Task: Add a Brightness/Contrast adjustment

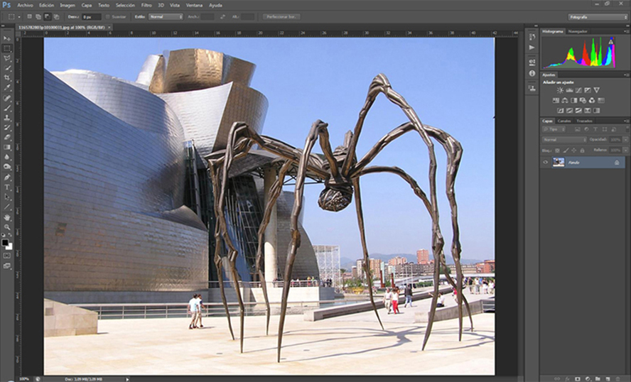Action: click(x=560, y=90)
